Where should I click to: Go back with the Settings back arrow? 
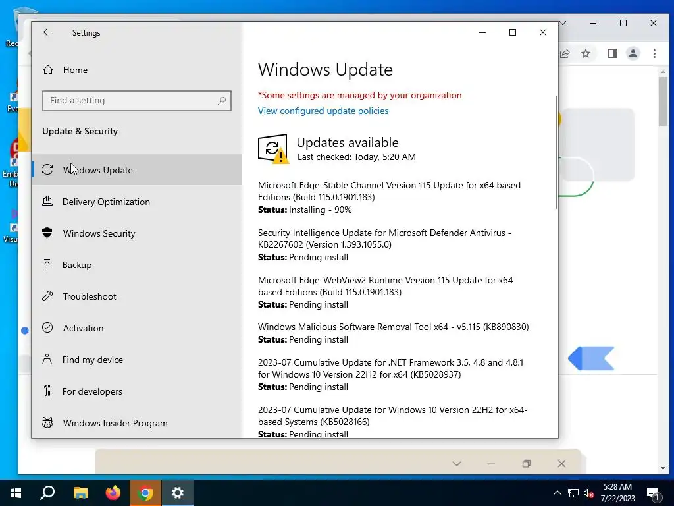point(47,32)
